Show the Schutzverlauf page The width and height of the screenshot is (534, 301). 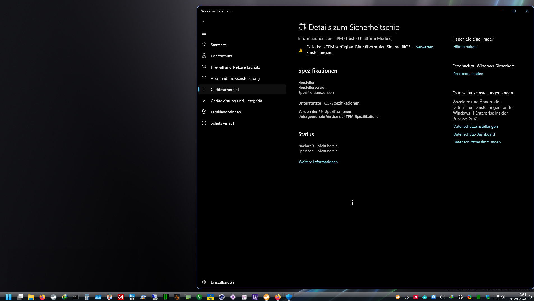click(242, 123)
